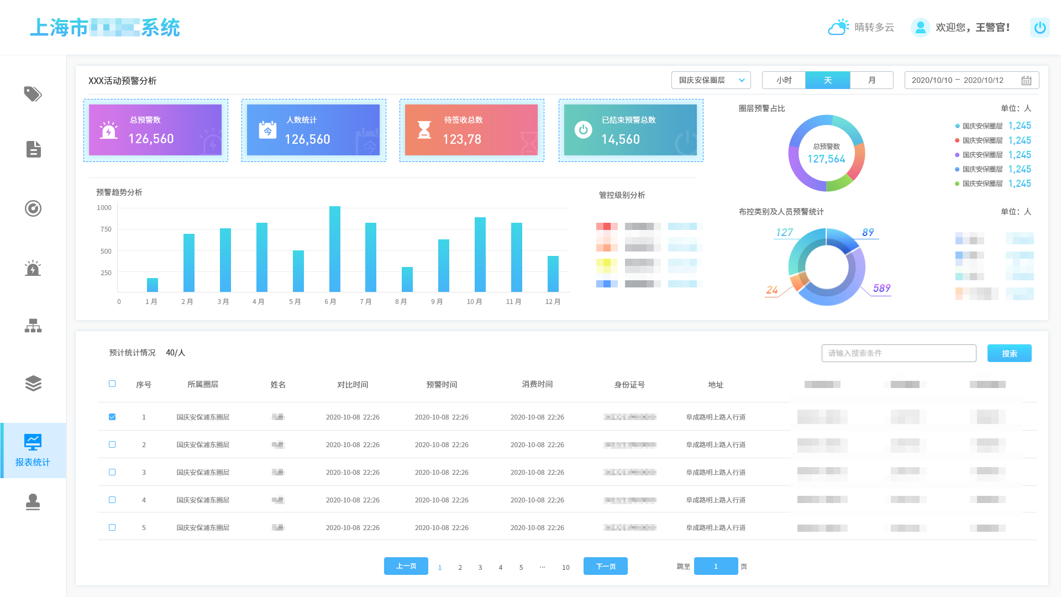Click the calendar icon on 人数统计 card

tap(267, 130)
